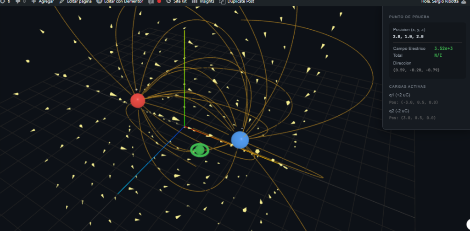Click the white circle button at right edge

pyautogui.click(x=468, y=224)
